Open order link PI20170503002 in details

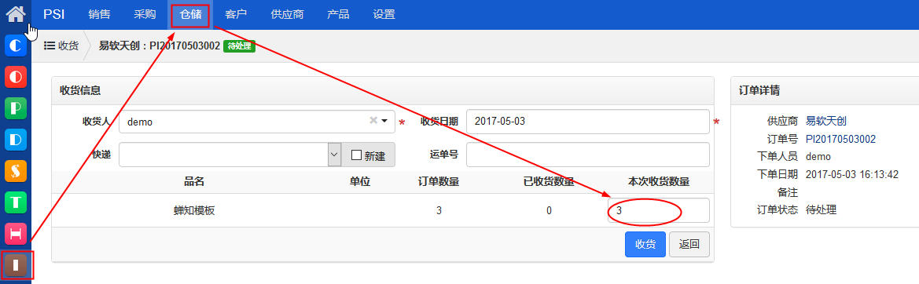[840, 139]
